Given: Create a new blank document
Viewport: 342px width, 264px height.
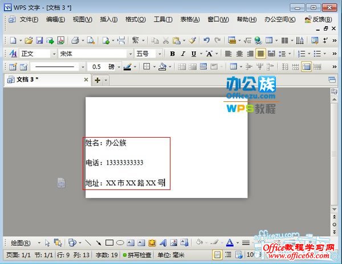Looking at the screenshot, I should click(13, 40).
